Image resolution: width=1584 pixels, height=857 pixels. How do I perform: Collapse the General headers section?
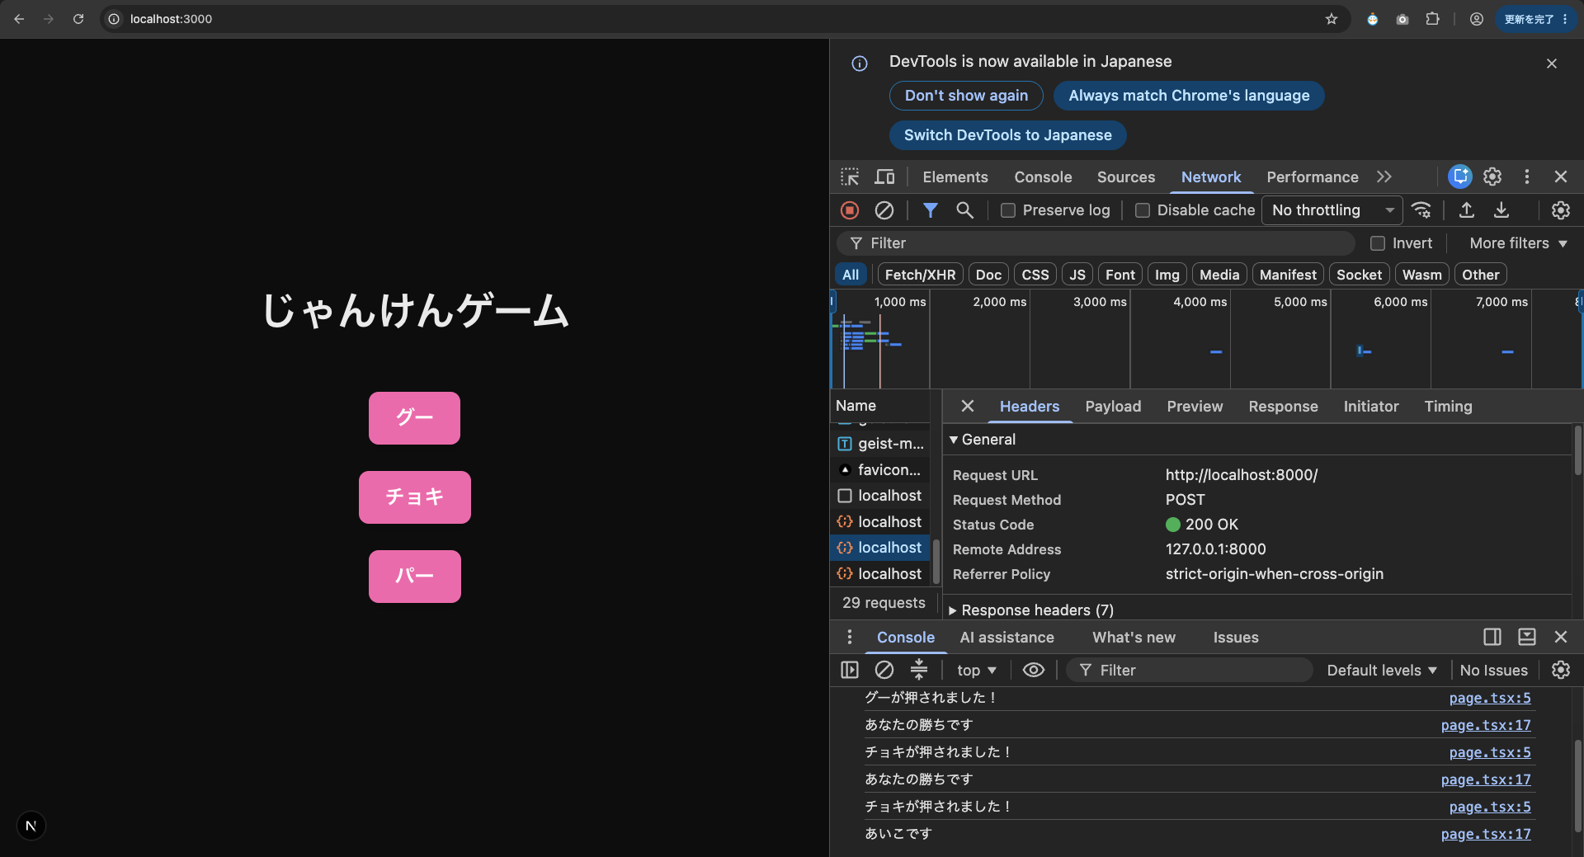(983, 440)
